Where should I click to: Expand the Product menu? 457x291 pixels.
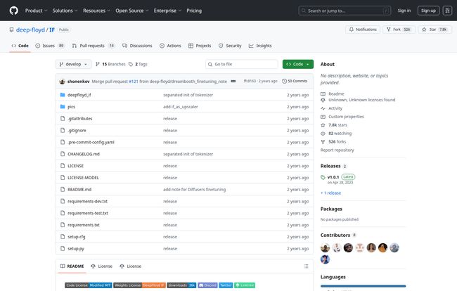(36, 11)
